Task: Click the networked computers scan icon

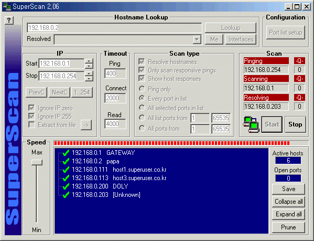Action: pyautogui.click(x=251, y=124)
